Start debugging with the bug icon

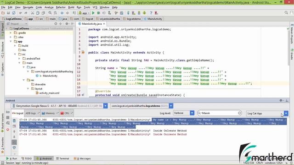click(99, 13)
